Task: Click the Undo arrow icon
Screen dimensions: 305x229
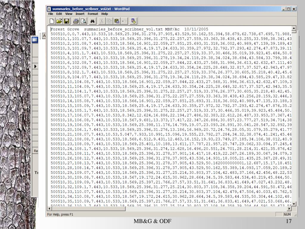Action: (x=124, y=21)
